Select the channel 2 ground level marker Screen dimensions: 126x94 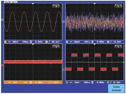point(64,22)
